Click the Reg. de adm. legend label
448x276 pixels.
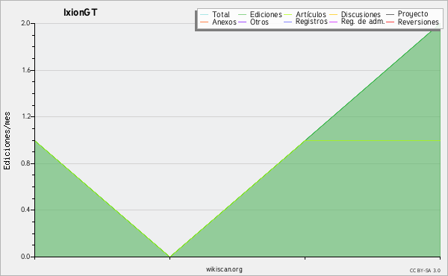point(363,22)
